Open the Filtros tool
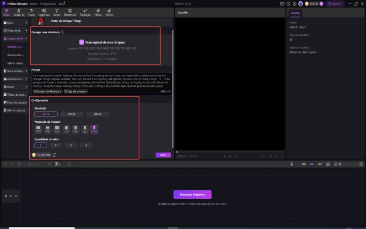Viewport: 366px width, 229px height. (98, 12)
